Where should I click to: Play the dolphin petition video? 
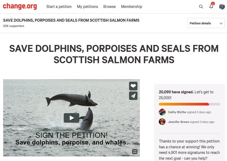[x=71, y=118]
